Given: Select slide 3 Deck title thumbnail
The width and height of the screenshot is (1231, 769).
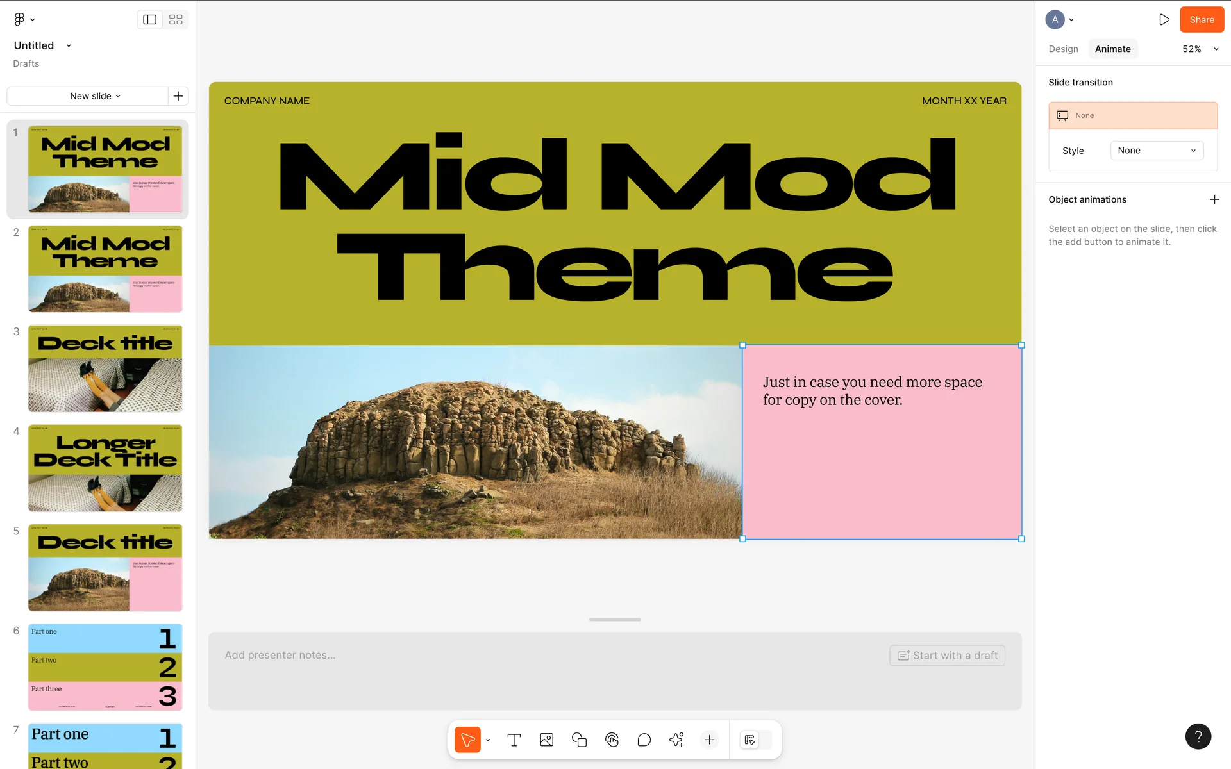Looking at the screenshot, I should (105, 368).
